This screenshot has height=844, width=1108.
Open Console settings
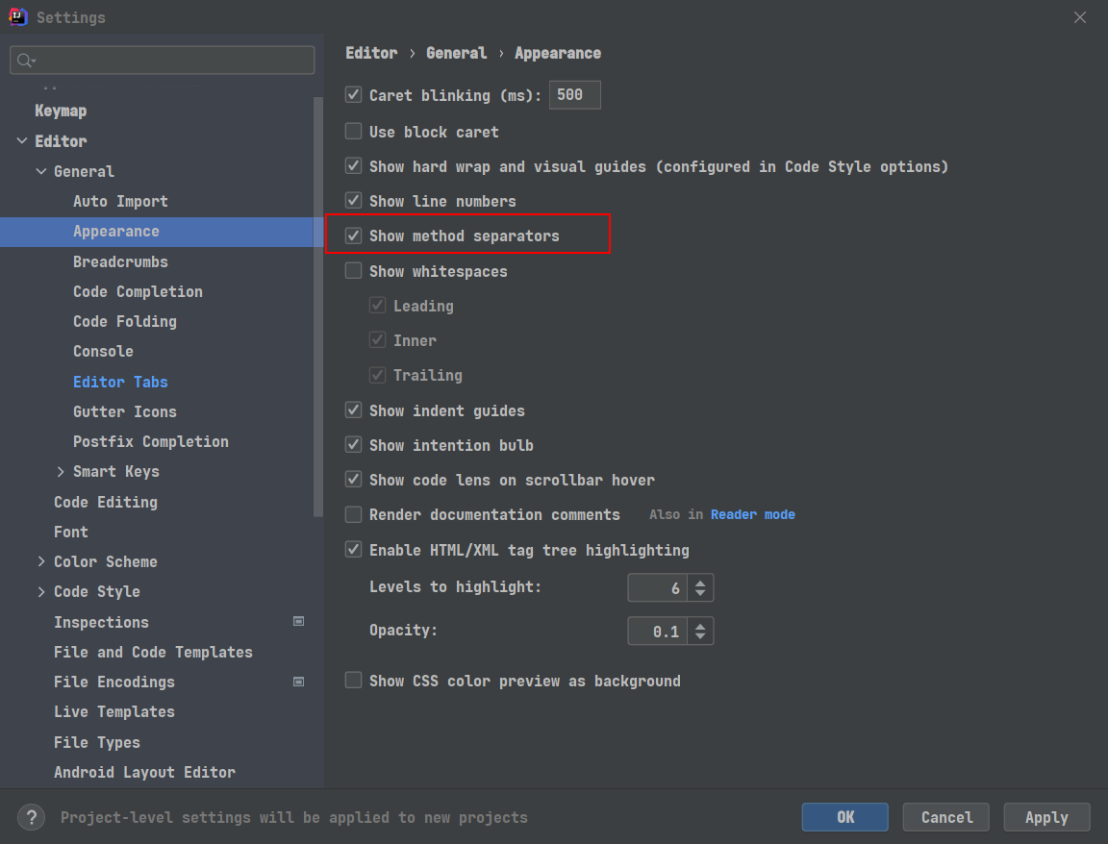point(103,351)
